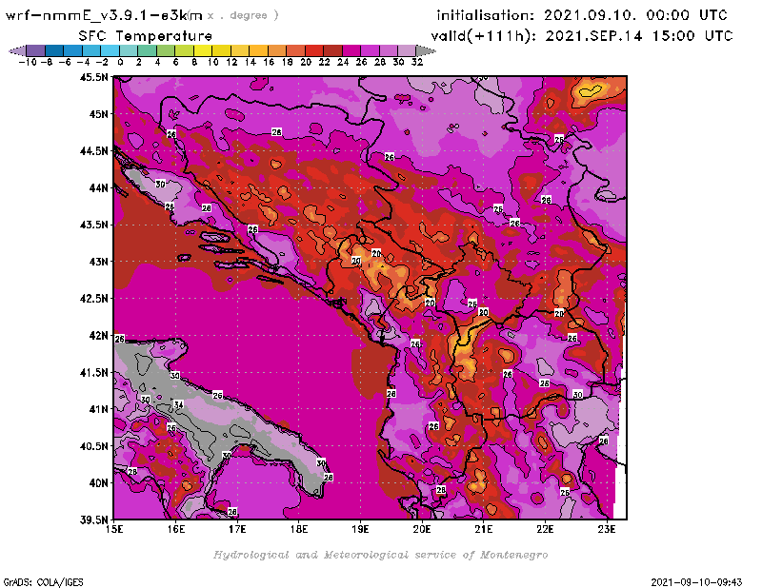Select the legend swatch between 16 and 18
This screenshot has height=588, width=762.
click(x=277, y=50)
